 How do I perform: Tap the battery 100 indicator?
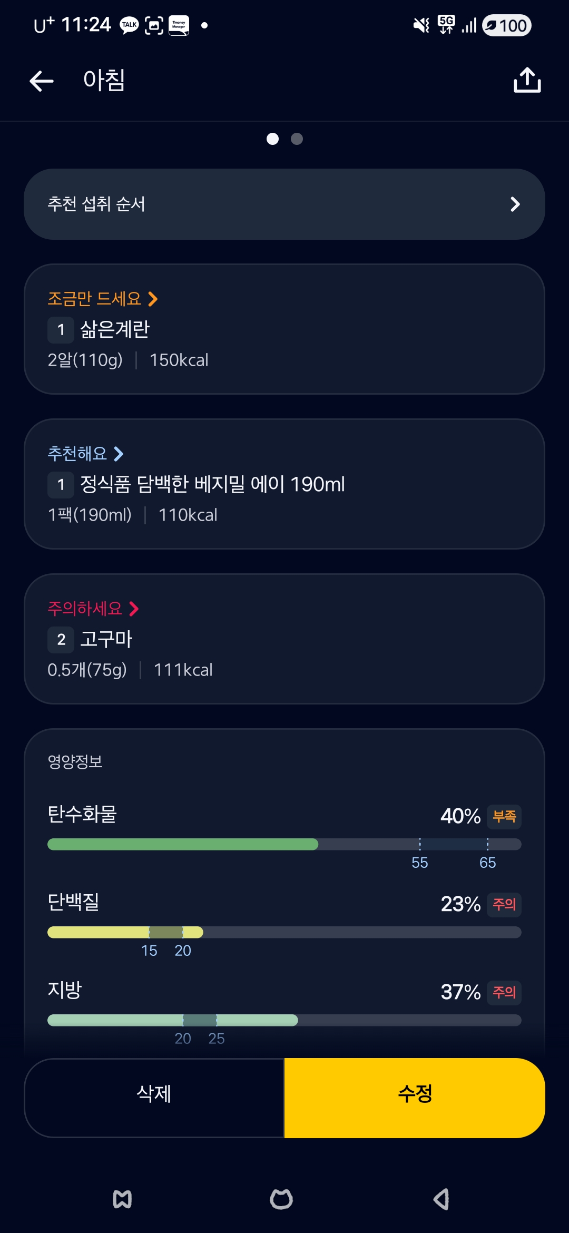[507, 25]
